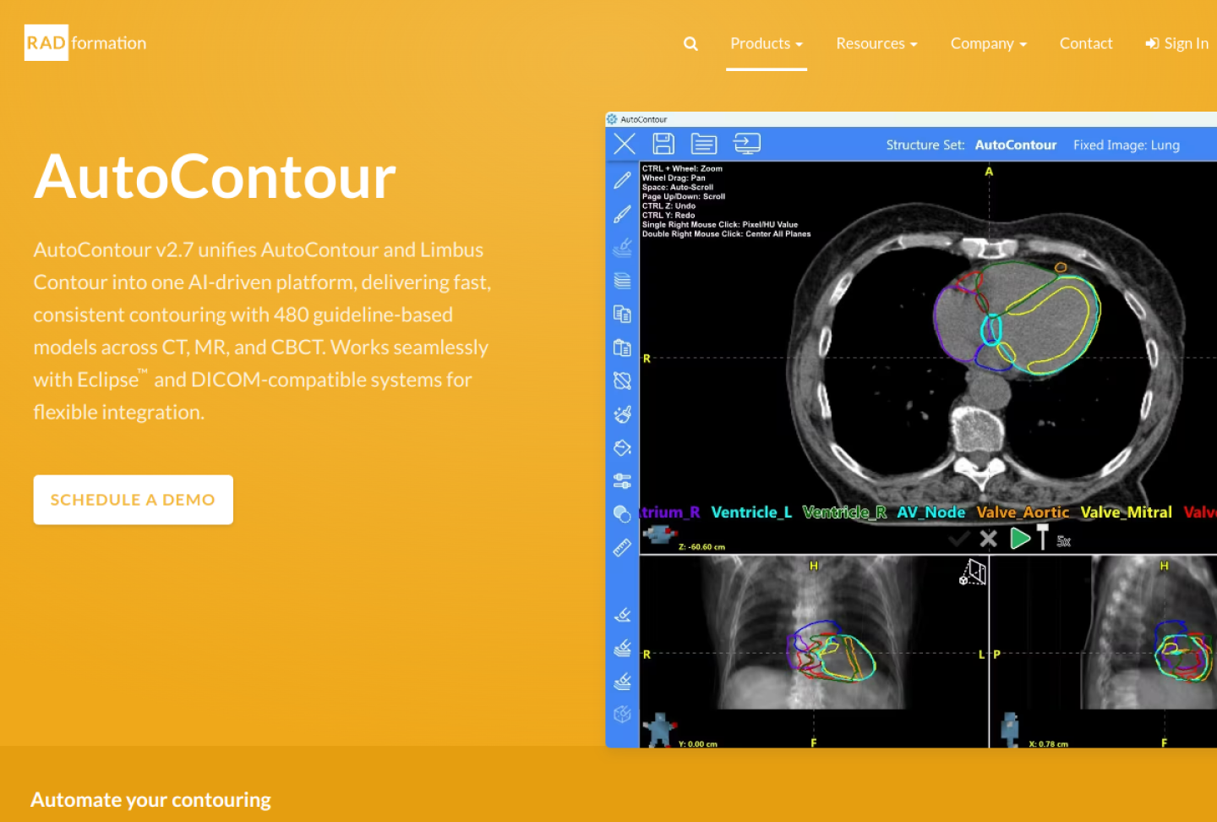This screenshot has width=1217, height=822.
Task: Click the AutoContour structure set name
Action: pos(1016,145)
